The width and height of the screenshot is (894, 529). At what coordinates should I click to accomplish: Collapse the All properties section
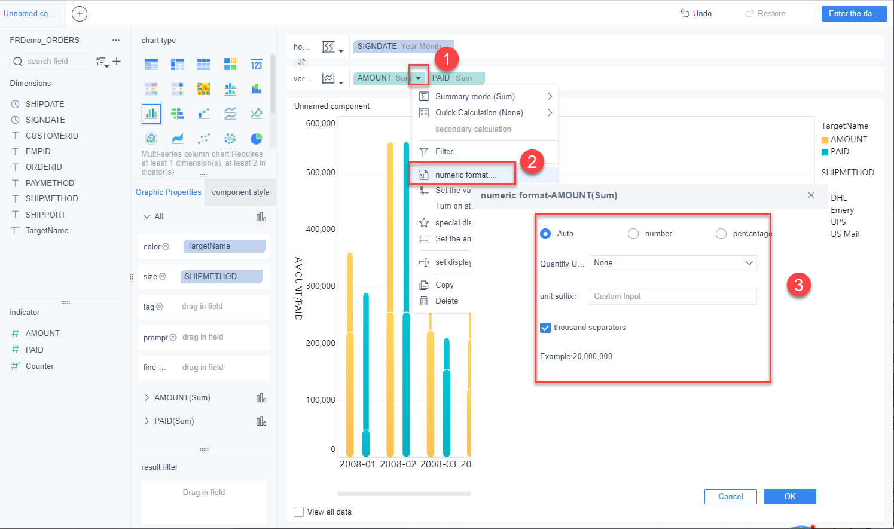coord(147,216)
